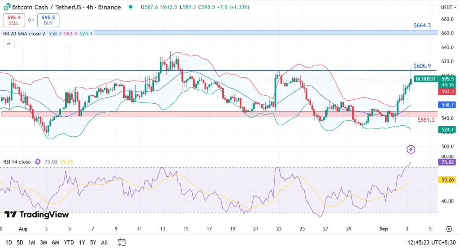This screenshot has width=459, height=250.
Task: Collapse the indicator legend with chevron
Action: click(9, 44)
